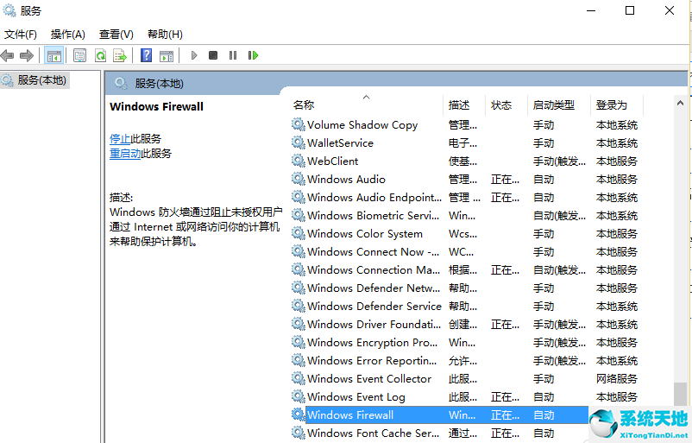Click the Export List toolbar icon
Image resolution: width=692 pixels, height=443 pixels.
120,55
